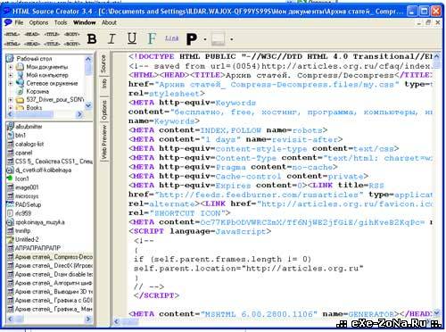Select the btn1 file

point(21,136)
